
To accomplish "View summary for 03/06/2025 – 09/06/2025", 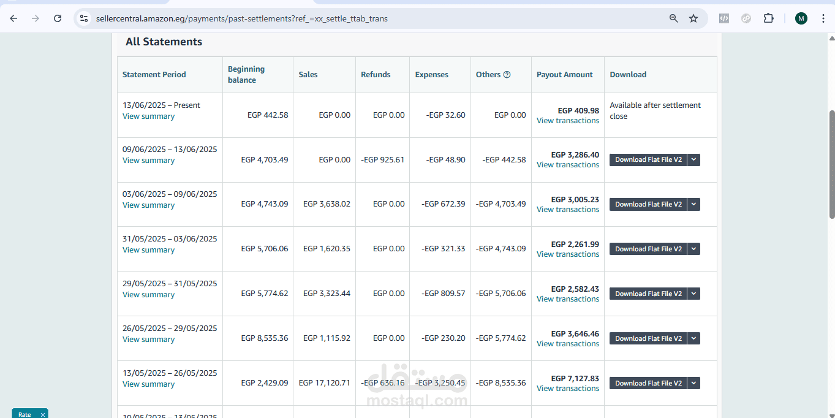I will [148, 205].
